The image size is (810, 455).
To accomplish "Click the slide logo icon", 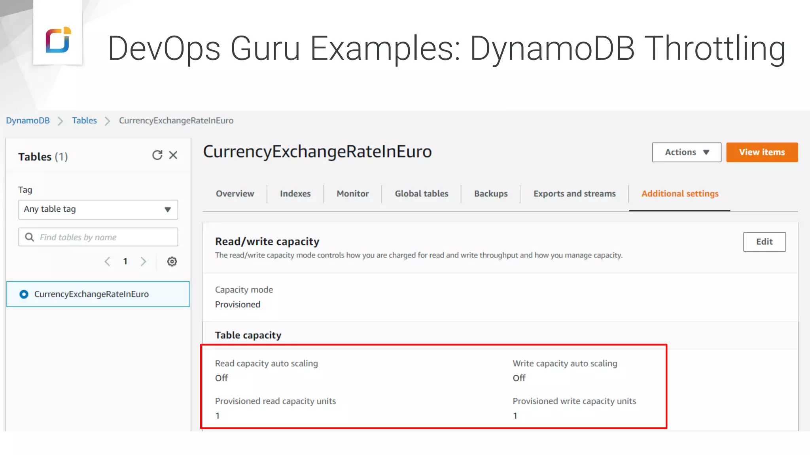I will pyautogui.click(x=58, y=39).
